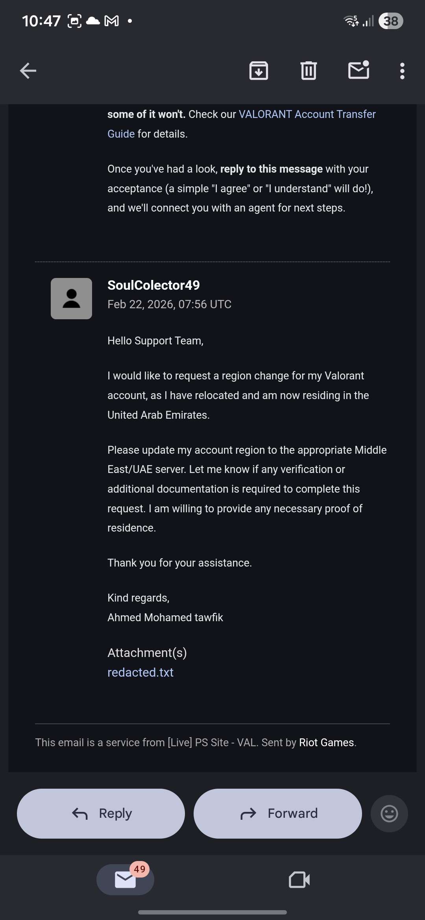The height and width of the screenshot is (920, 425).
Task: Open the redacted.txt attachment
Action: click(x=140, y=672)
